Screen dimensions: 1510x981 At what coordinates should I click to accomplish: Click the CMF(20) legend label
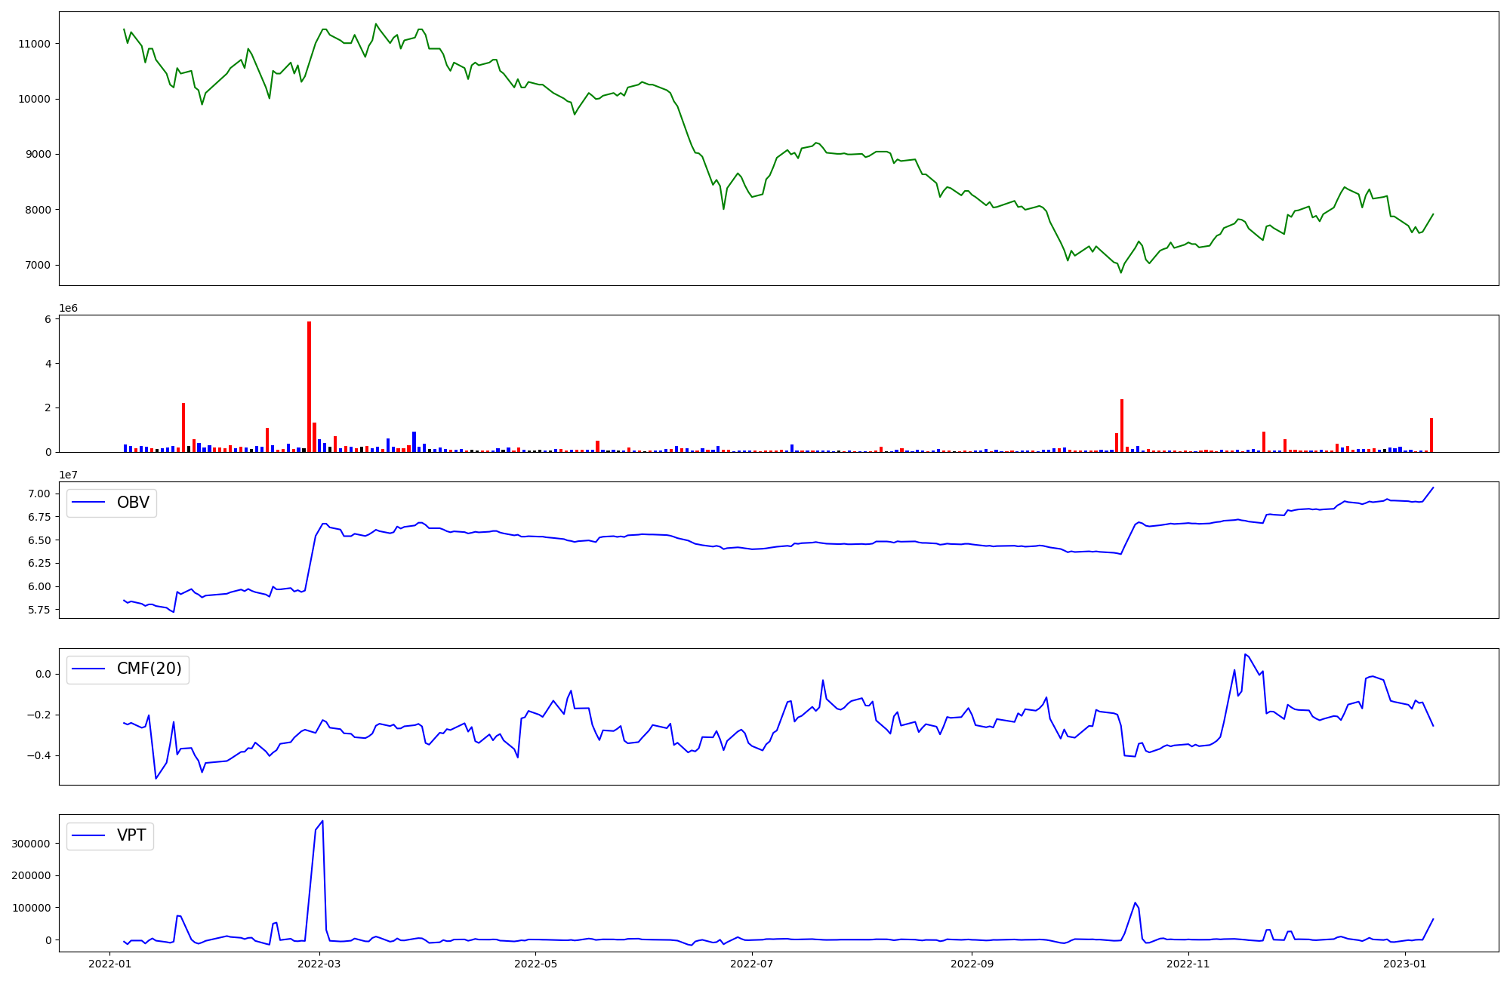149,669
